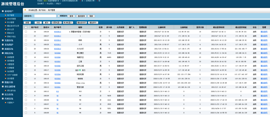Check the row for user W5
Screen dimensions: 270x117
coord(26,113)
